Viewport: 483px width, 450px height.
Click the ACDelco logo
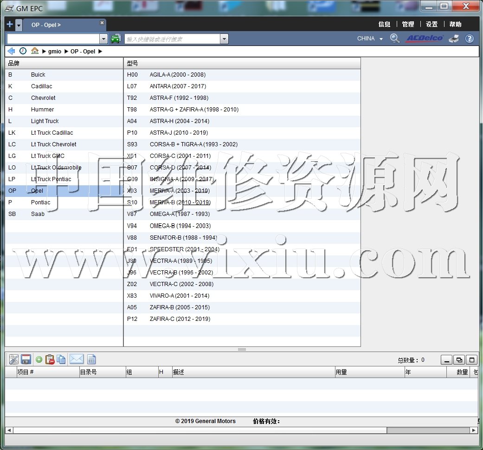tap(425, 39)
